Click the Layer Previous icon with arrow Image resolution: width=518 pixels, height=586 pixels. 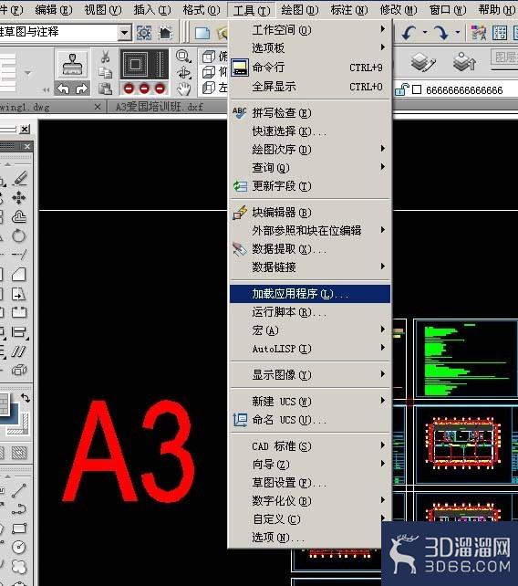point(464,62)
